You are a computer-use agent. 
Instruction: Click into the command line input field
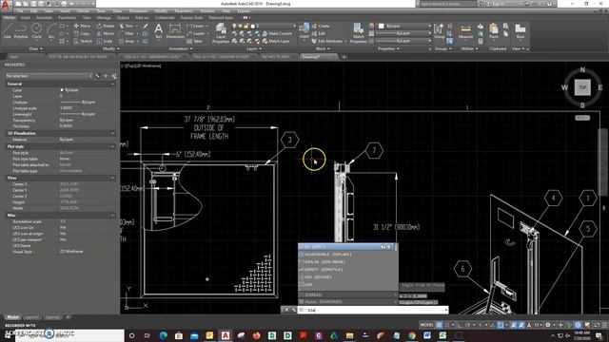click(373, 310)
